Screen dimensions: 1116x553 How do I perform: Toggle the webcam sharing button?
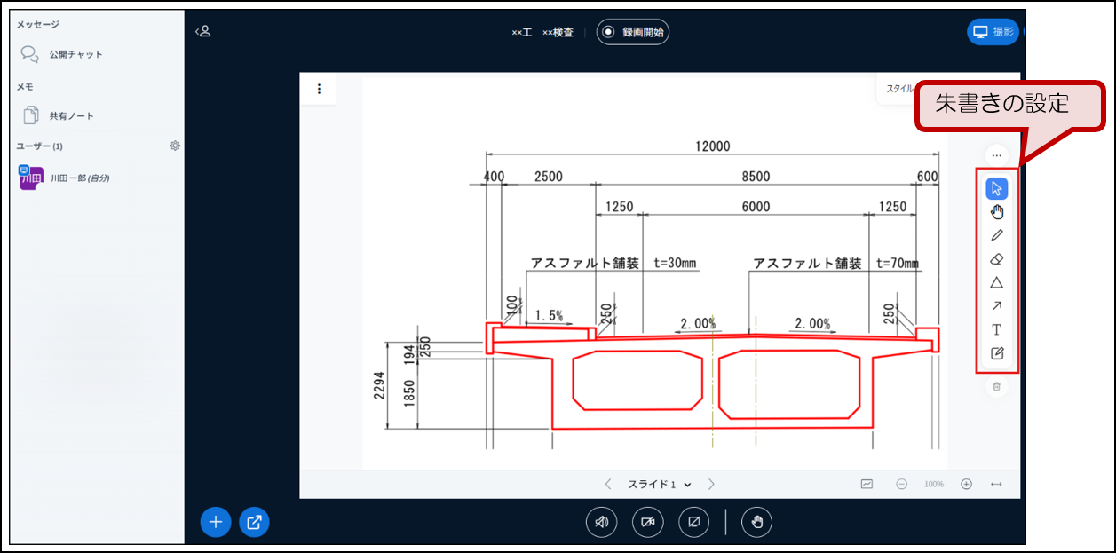[x=647, y=522]
